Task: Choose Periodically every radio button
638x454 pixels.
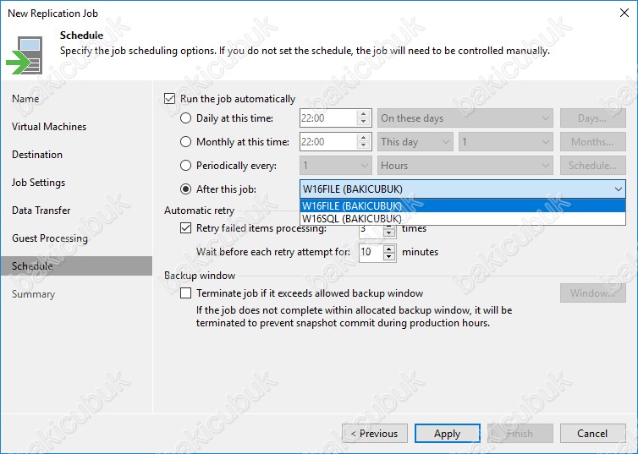Action: tap(185, 166)
